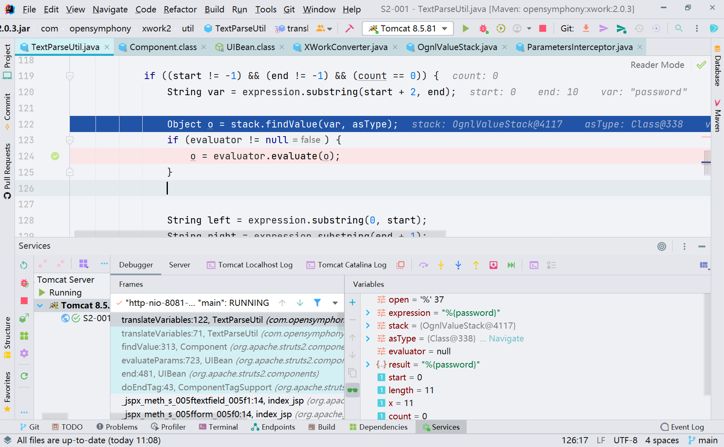Click the Step Into debugger icon
This screenshot has height=447, width=724.
(x=441, y=265)
